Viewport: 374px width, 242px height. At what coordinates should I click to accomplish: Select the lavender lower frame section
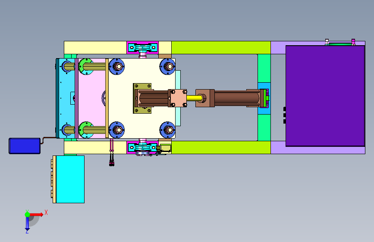318,150
